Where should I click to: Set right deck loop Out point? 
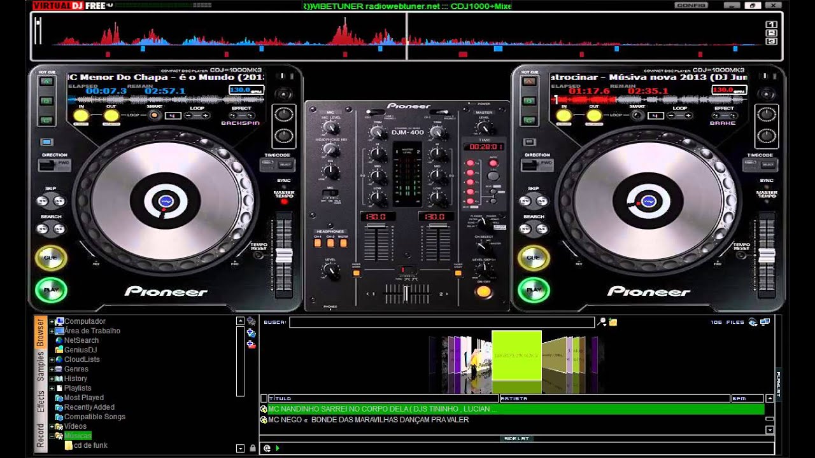coord(593,115)
